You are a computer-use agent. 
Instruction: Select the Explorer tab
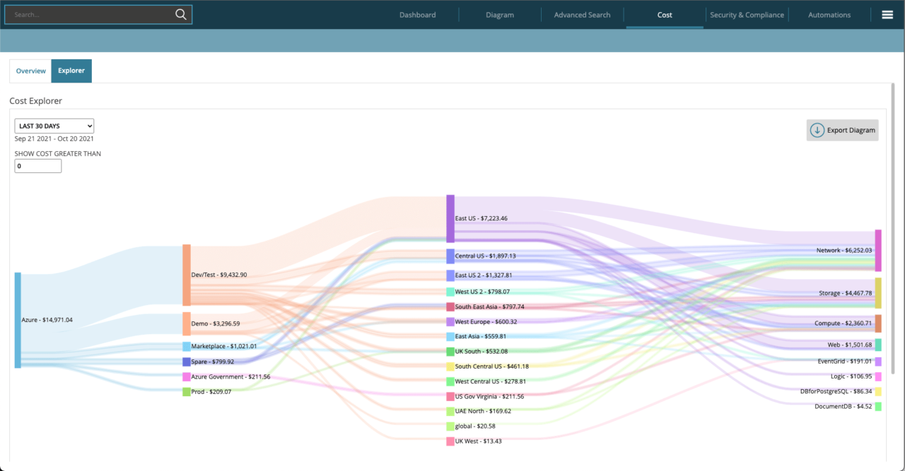pyautogui.click(x=71, y=71)
